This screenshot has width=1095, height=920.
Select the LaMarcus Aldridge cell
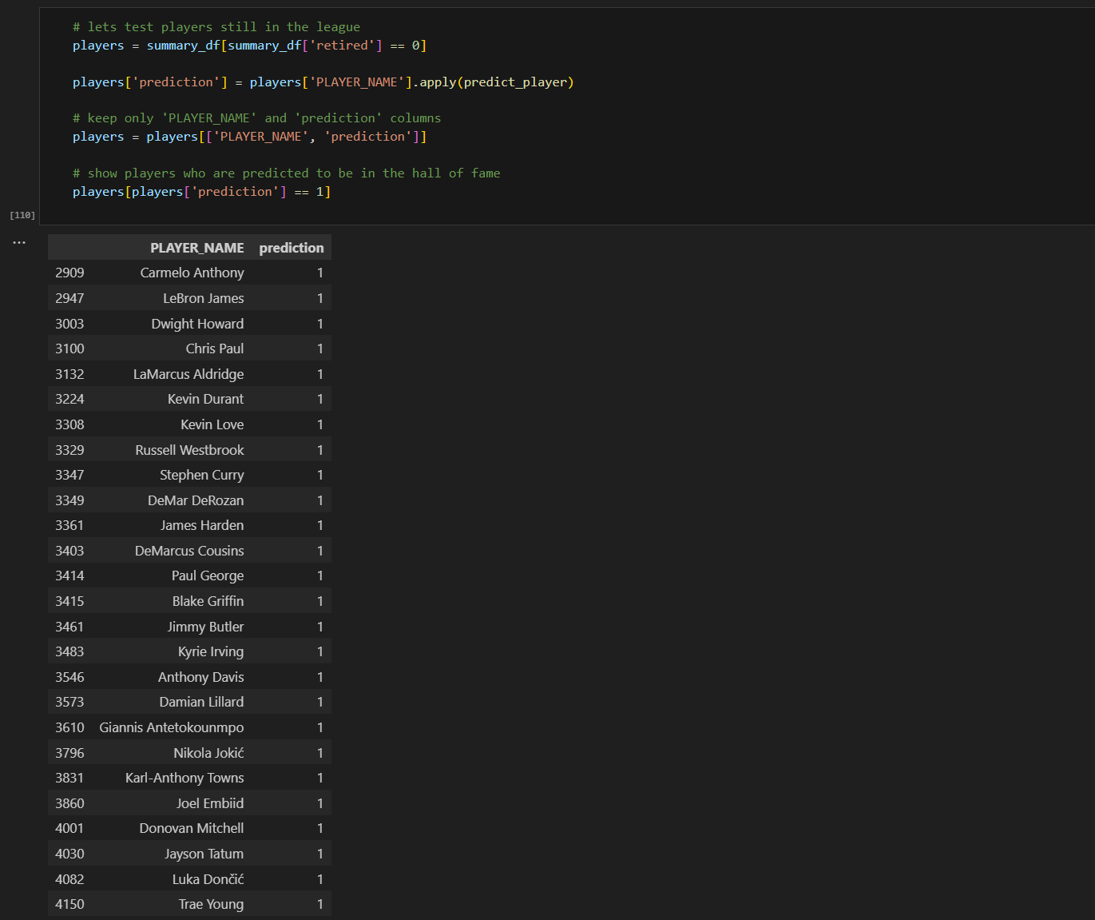(x=188, y=374)
